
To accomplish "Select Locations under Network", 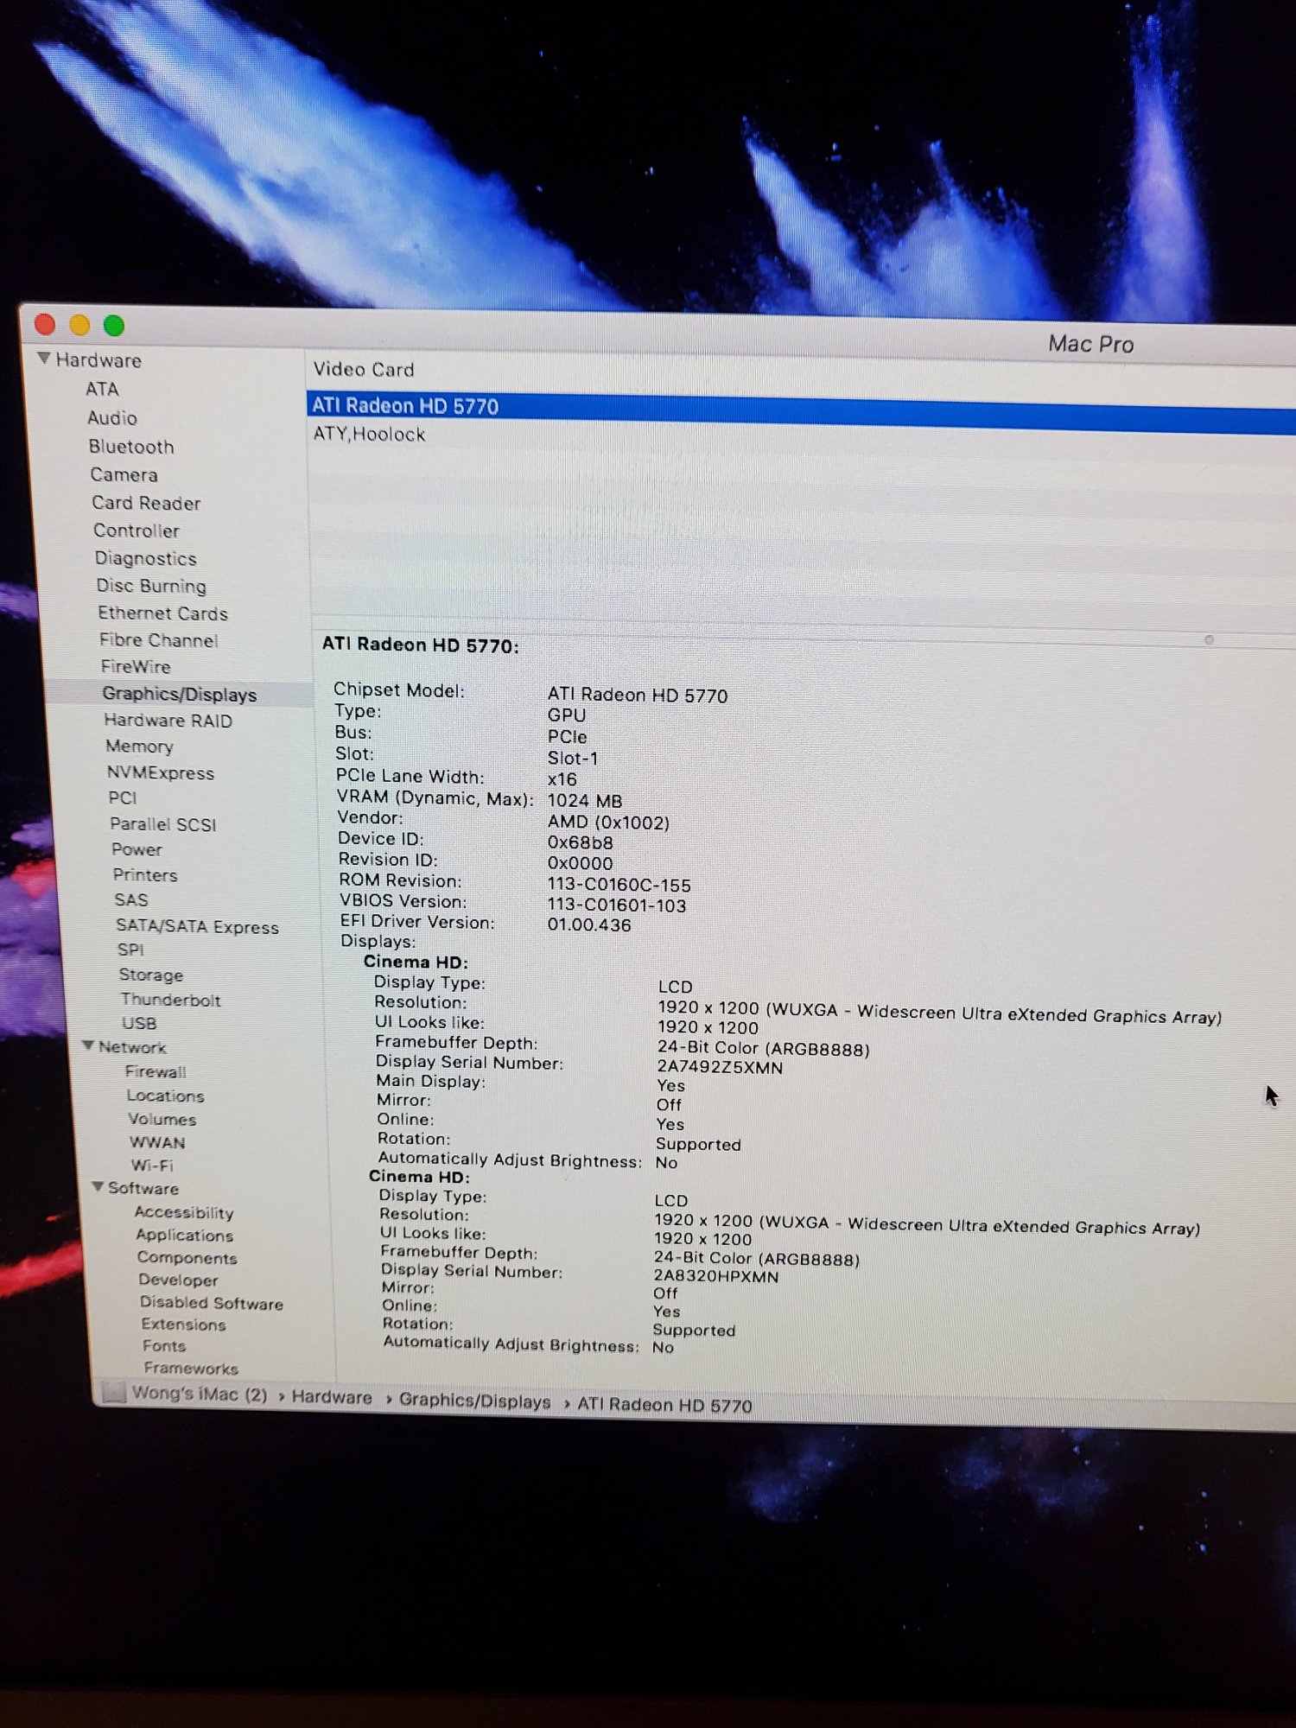I will pos(166,1096).
